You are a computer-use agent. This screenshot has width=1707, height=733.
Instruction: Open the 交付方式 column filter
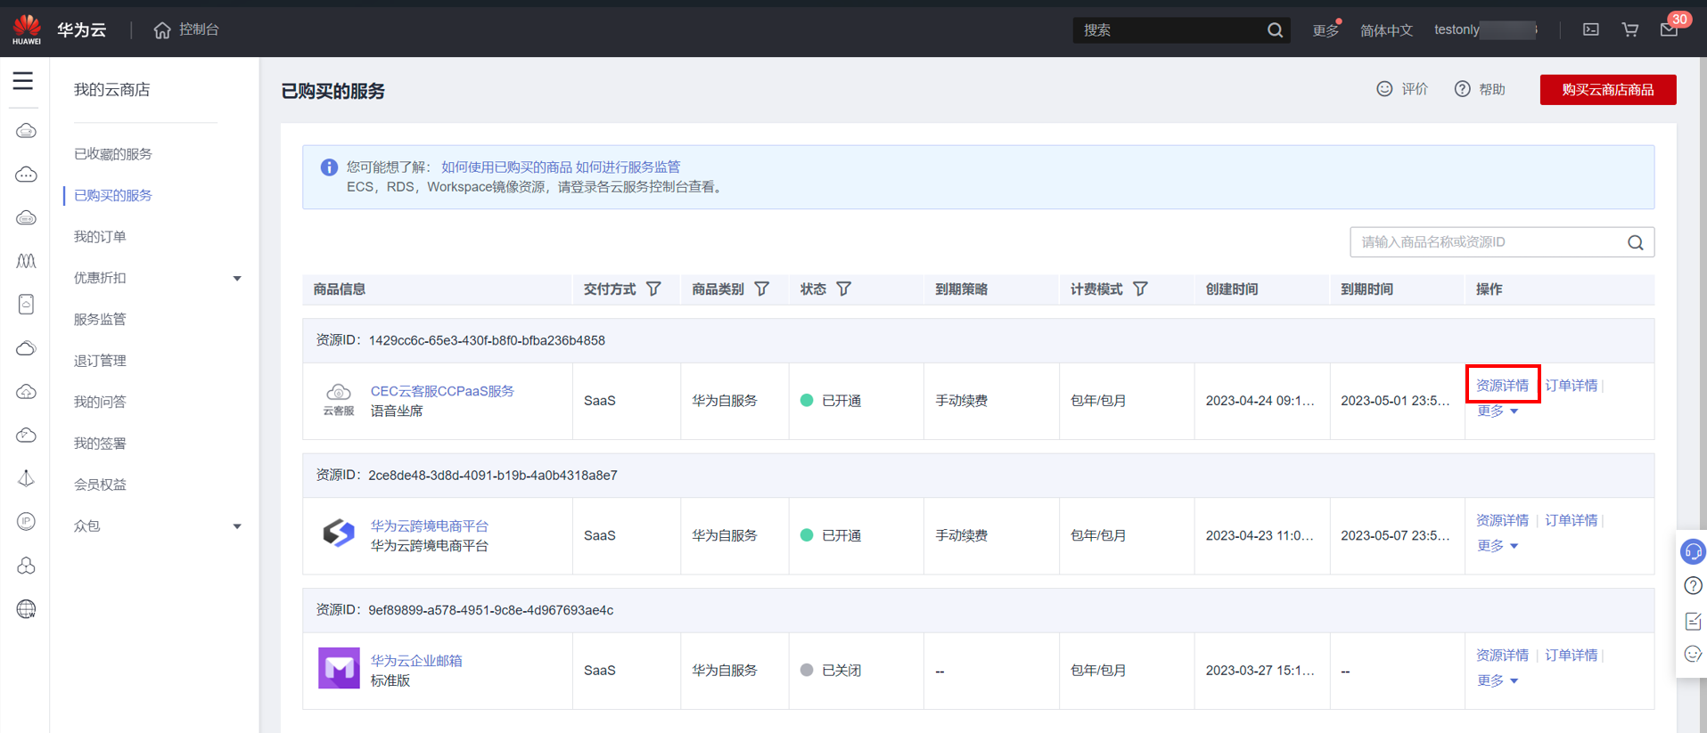654,289
